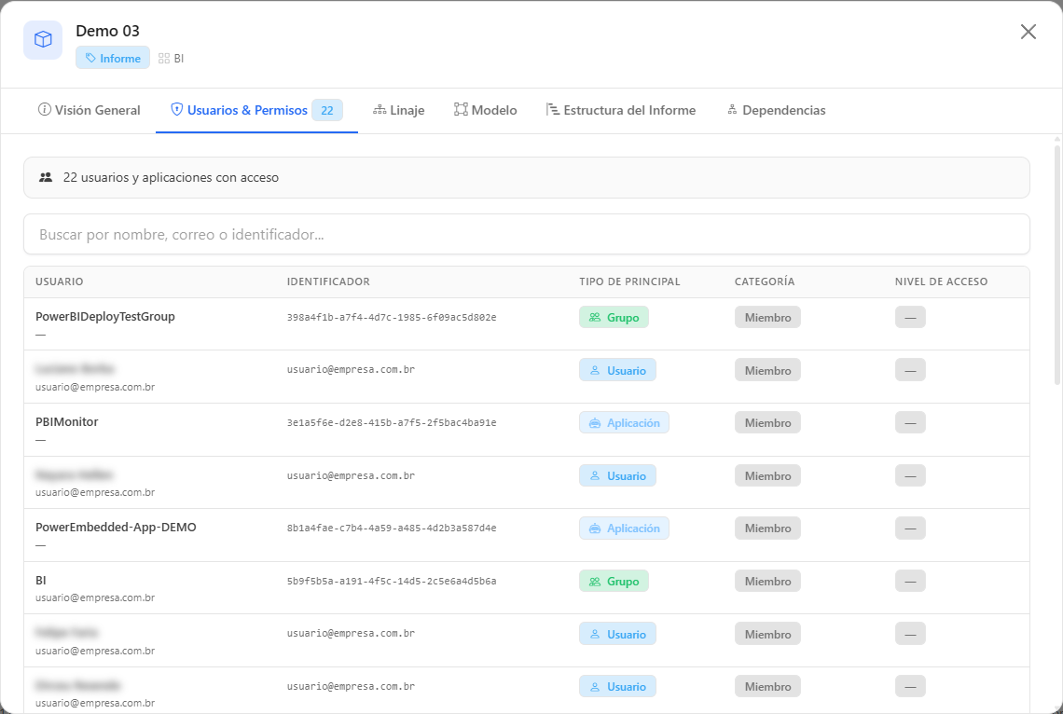
Task: Click the shield icon on Usuarios & Permisos
Action: pos(177,110)
